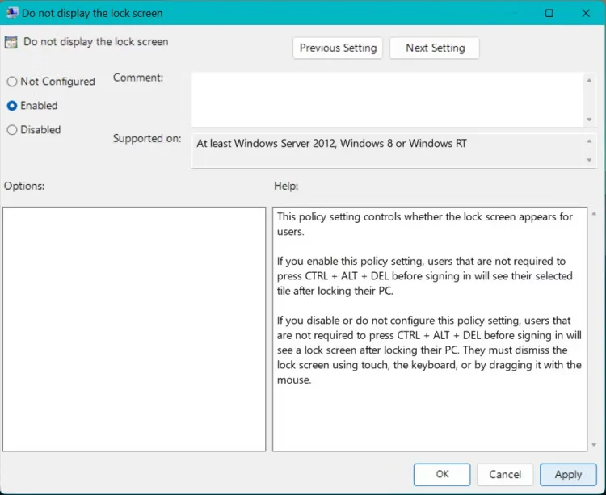The image size is (606, 495).
Task: Click the Comment box scroll down arrow
Action: click(x=589, y=120)
